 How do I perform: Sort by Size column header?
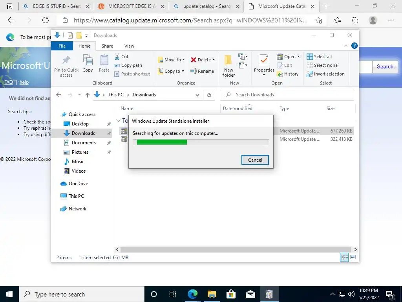click(x=330, y=109)
